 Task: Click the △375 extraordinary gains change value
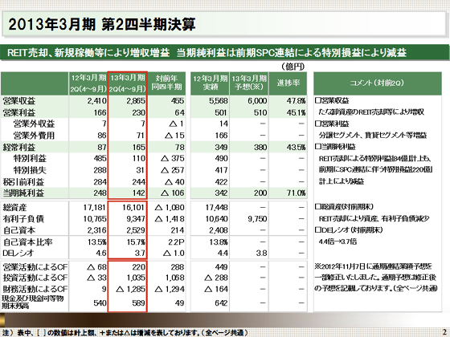[172, 159]
